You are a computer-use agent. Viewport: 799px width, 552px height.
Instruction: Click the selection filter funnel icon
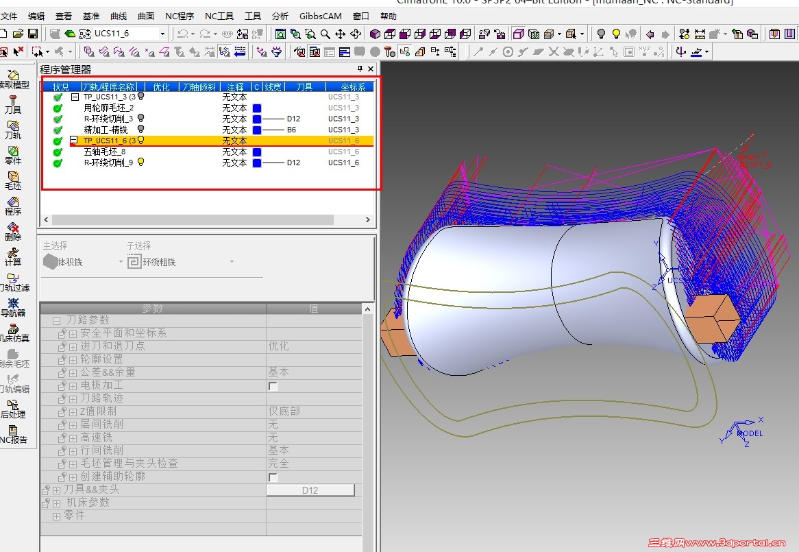277,51
